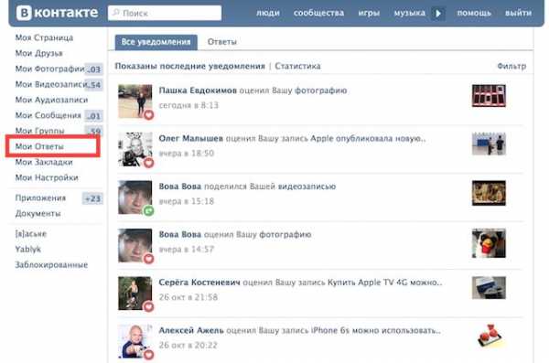Open Олег Малышев profile name
Viewport: 549px width, 363px height.
[x=191, y=139]
